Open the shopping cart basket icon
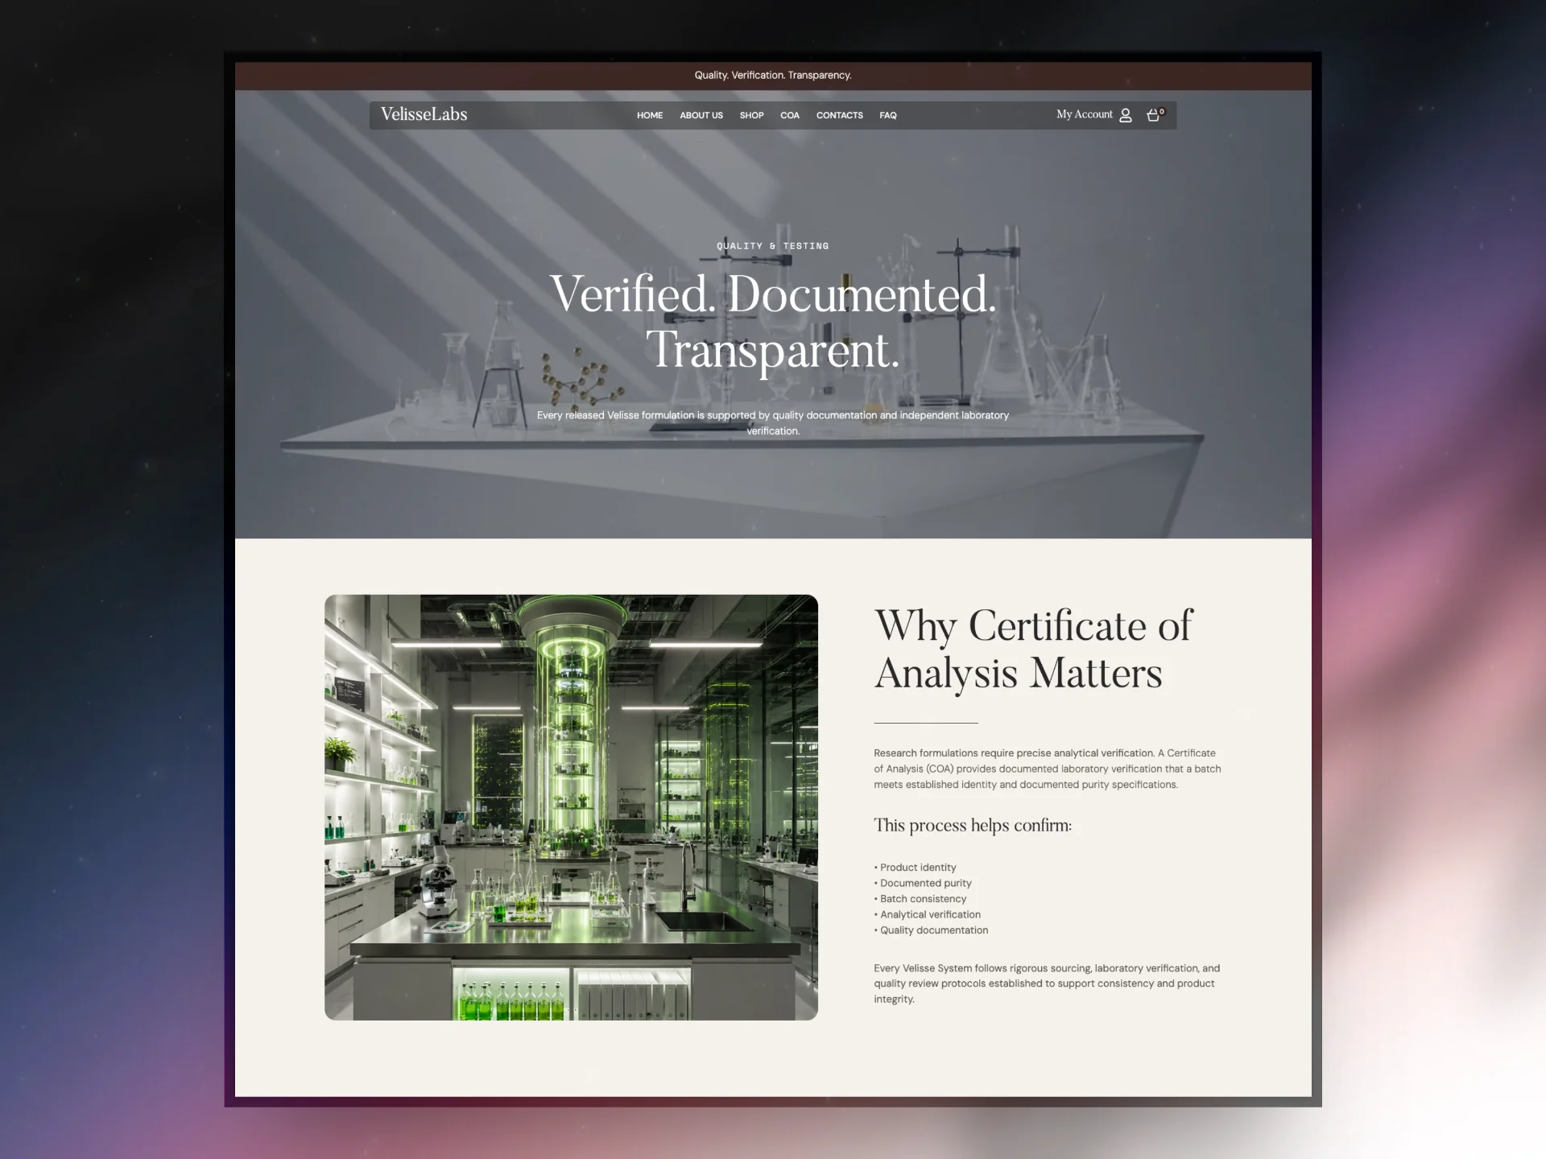This screenshot has height=1159, width=1546. coord(1155,114)
